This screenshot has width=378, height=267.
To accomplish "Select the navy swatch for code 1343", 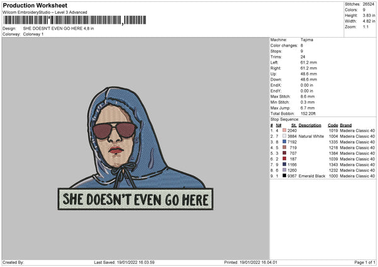I will click(x=285, y=164).
